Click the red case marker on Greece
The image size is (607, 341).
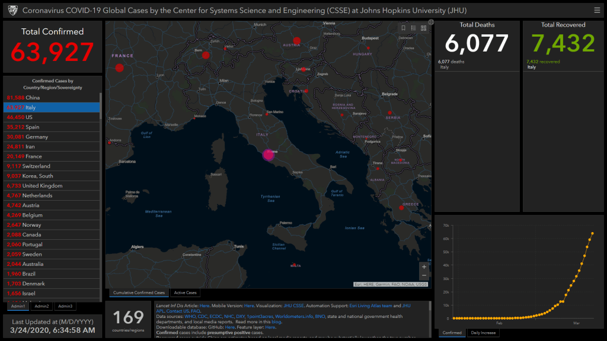click(401, 208)
